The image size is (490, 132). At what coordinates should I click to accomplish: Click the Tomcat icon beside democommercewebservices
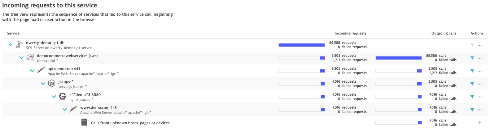[x=30, y=58]
